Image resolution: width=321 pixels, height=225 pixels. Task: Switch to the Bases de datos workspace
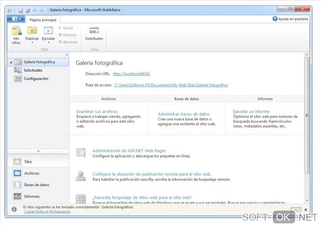(x=38, y=185)
